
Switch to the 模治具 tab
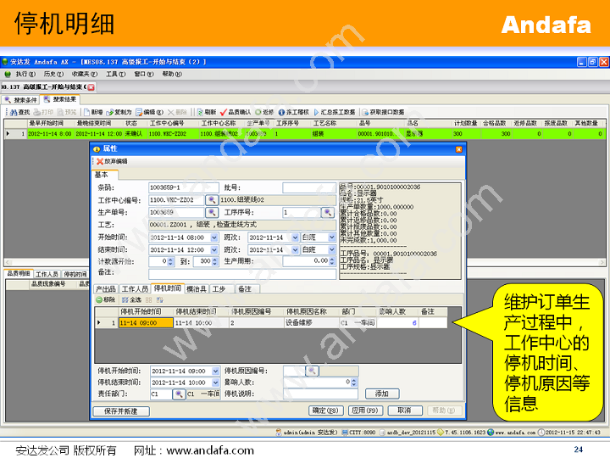196,289
